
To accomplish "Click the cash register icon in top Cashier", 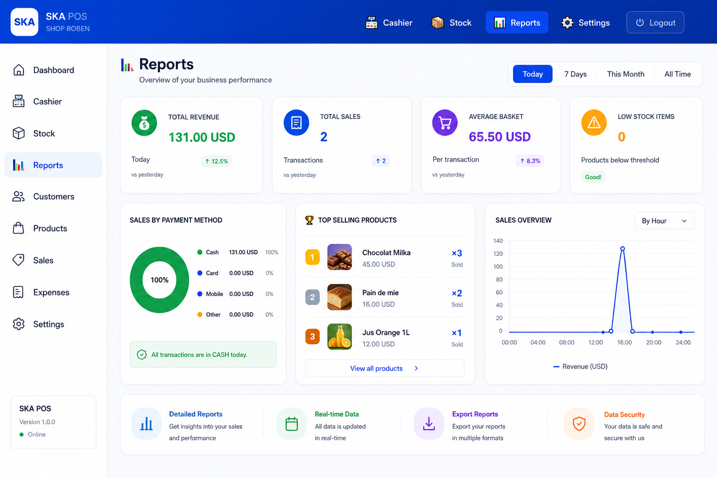I will 372,22.
